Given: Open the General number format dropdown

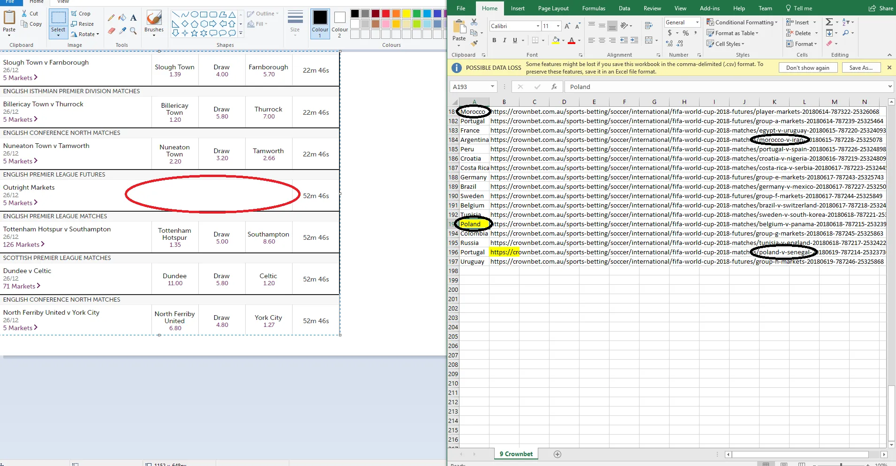Looking at the screenshot, I should (697, 22).
